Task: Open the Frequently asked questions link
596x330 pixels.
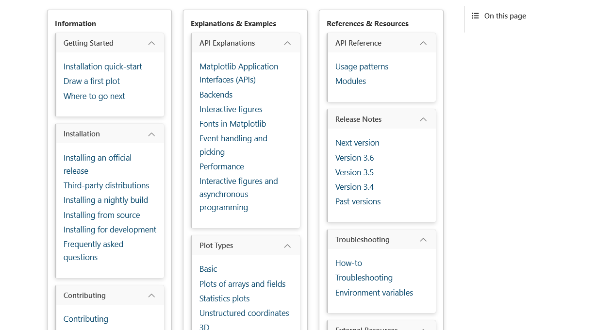Action: [93, 250]
